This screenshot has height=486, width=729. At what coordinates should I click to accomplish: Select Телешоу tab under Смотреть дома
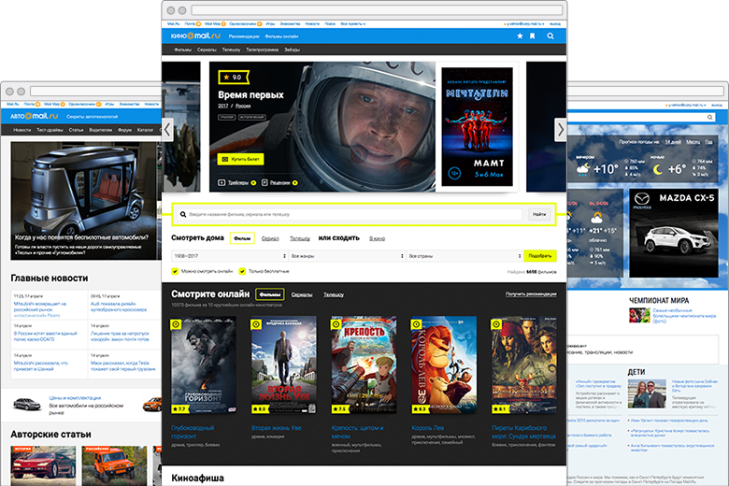[300, 238]
